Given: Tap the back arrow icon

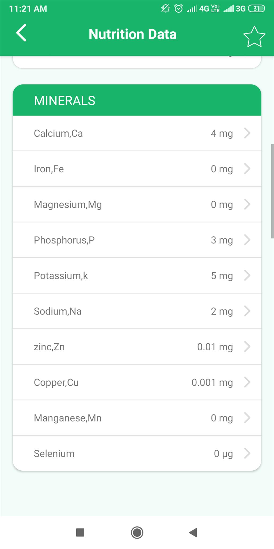Looking at the screenshot, I should 21,33.
